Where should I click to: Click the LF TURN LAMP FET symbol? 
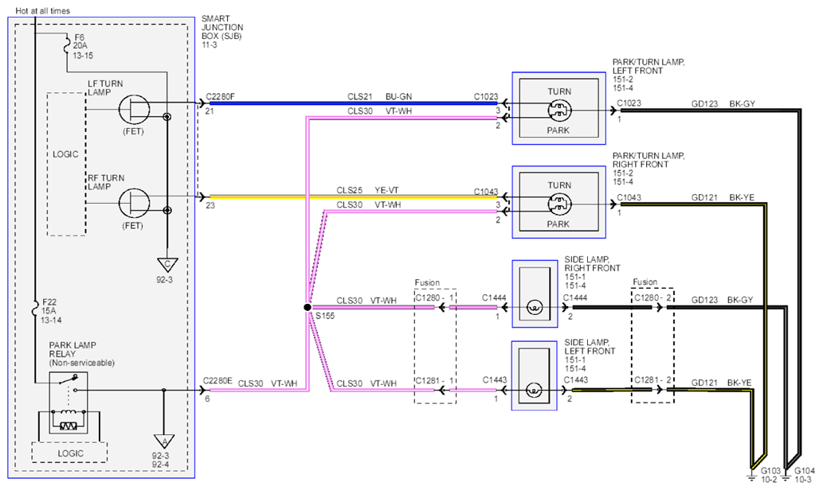coord(134,110)
